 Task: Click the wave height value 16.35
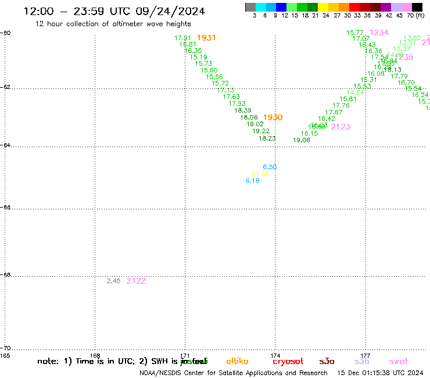tap(193, 51)
